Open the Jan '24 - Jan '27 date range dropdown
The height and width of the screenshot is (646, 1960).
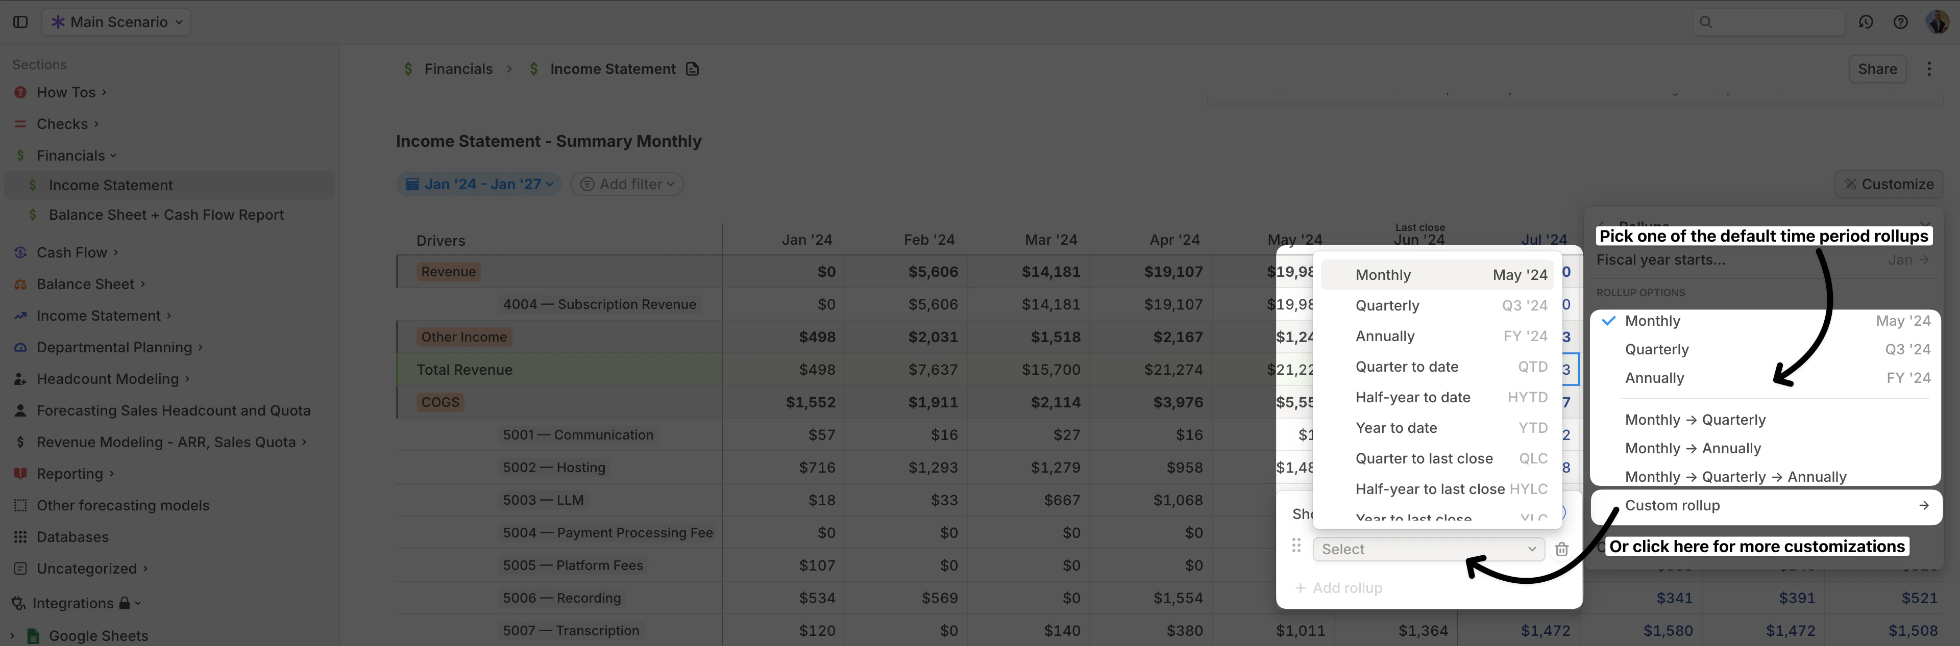479,183
